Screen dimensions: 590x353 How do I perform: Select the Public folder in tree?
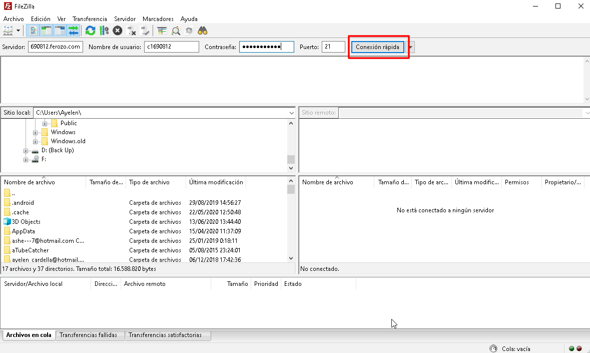69,123
